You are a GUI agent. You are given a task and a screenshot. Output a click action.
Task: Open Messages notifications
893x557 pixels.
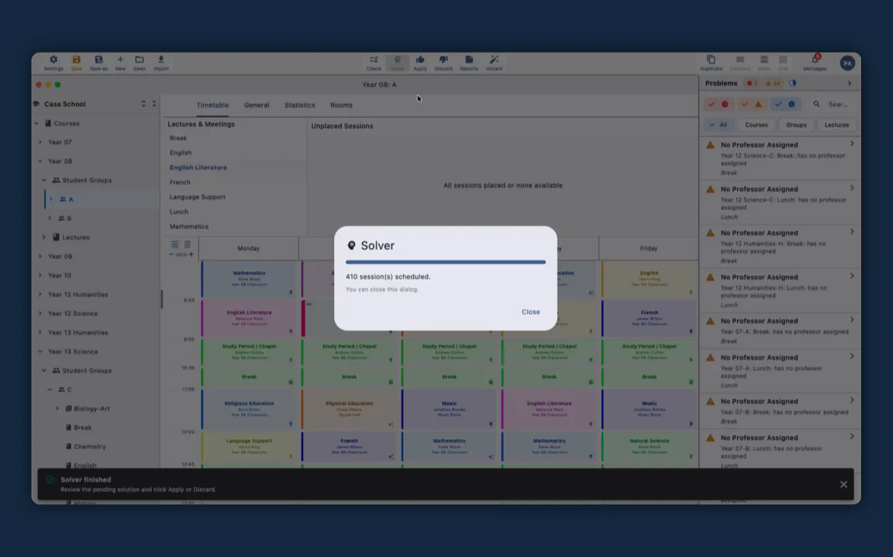[815, 63]
